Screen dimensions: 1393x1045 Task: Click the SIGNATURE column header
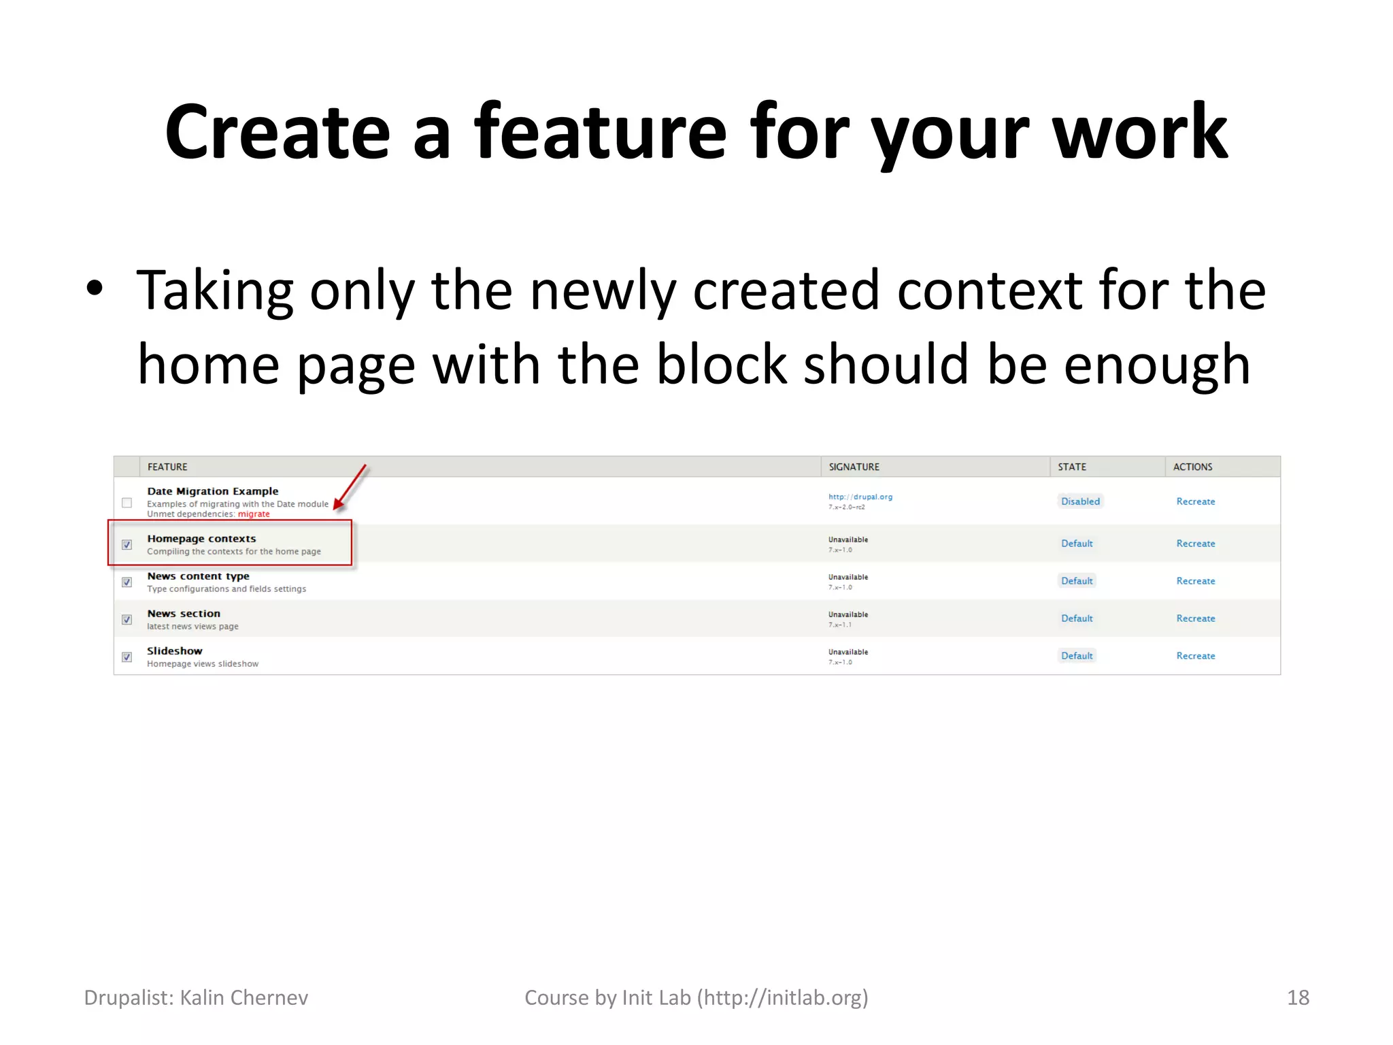854,467
